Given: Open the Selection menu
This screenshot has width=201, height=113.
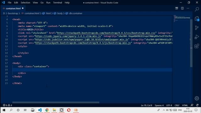Looking at the screenshot, I should (25, 3).
